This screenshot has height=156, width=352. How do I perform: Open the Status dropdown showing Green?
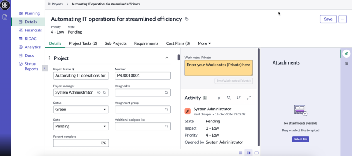coord(81,109)
